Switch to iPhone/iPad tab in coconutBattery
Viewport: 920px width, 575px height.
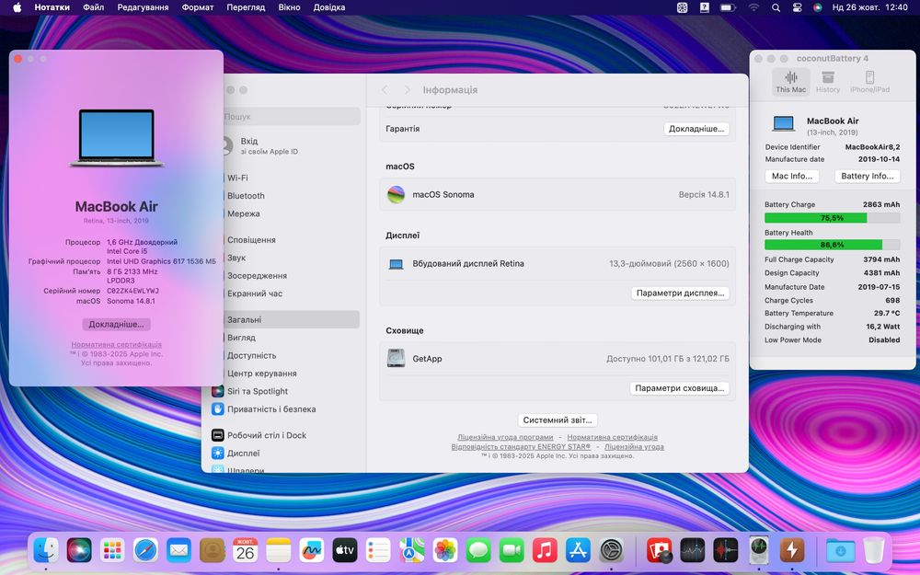coord(869,82)
